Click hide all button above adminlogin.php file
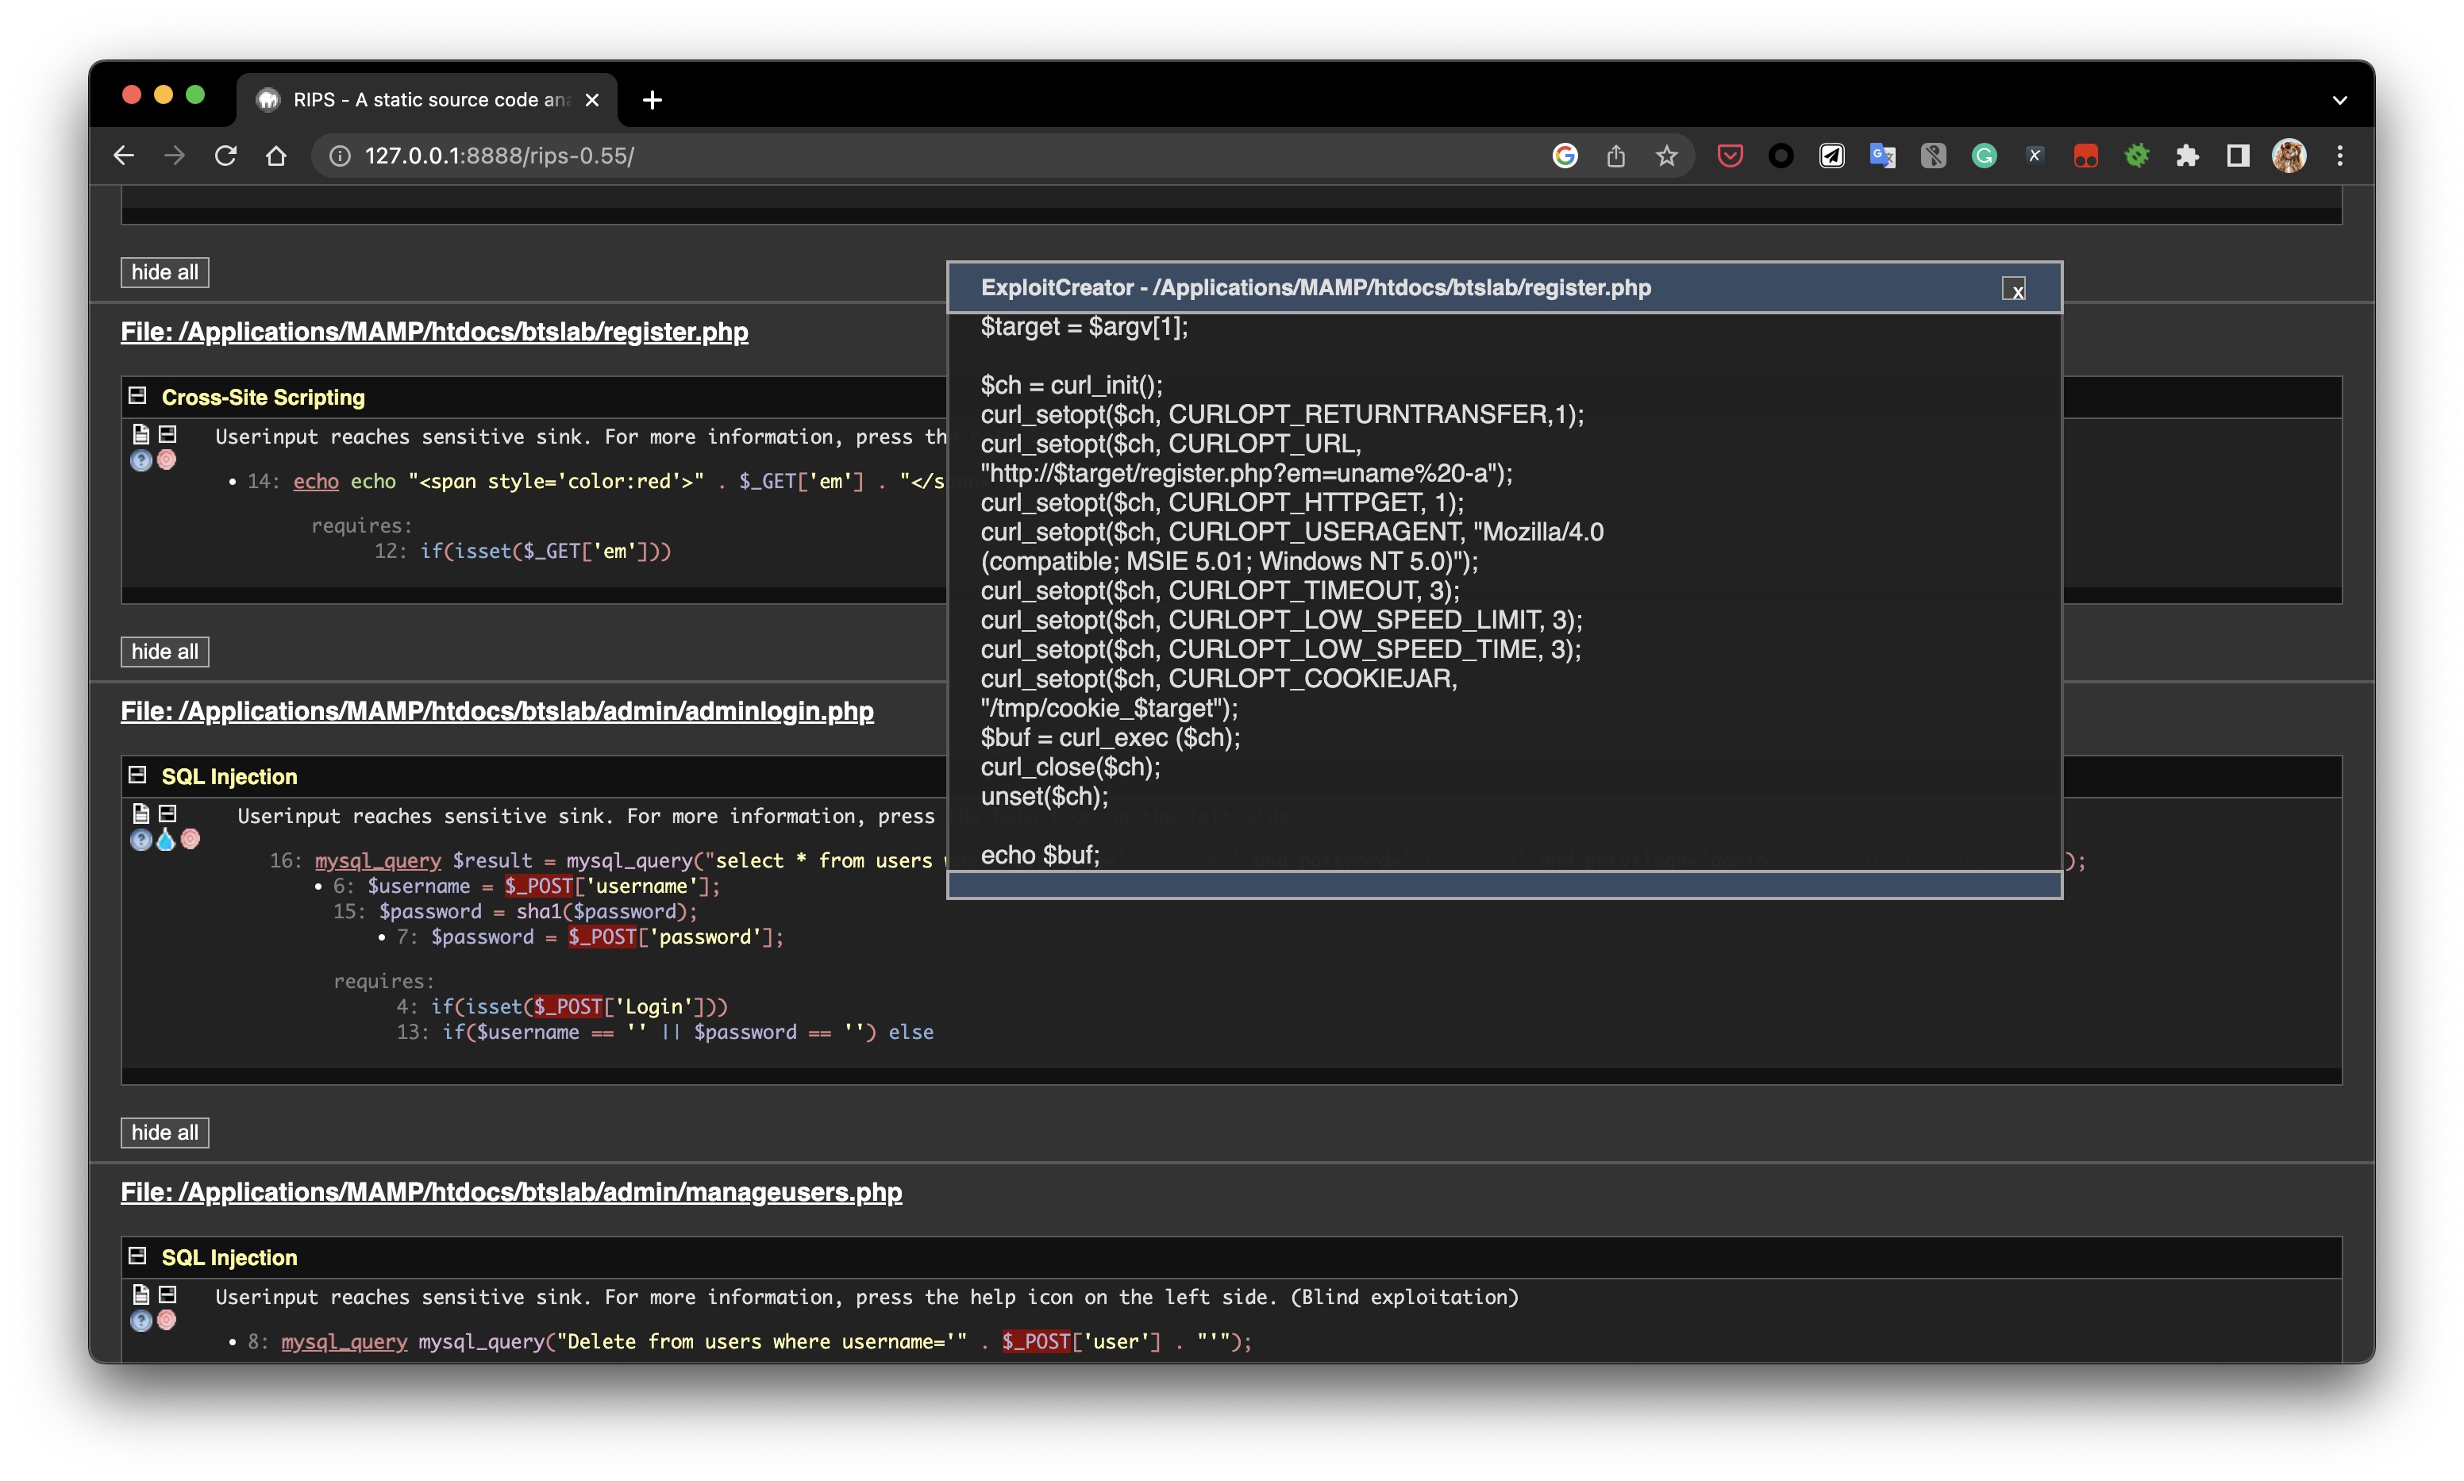The height and width of the screenshot is (1481, 2464). pyautogui.click(x=164, y=652)
